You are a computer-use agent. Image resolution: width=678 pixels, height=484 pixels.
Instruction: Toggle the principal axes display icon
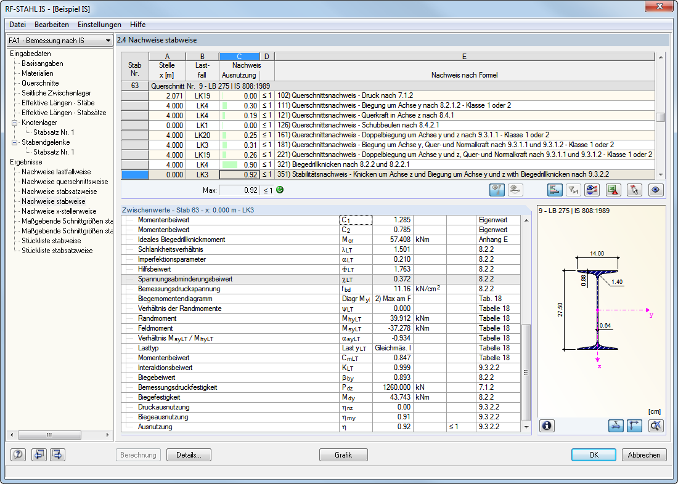tap(634, 426)
